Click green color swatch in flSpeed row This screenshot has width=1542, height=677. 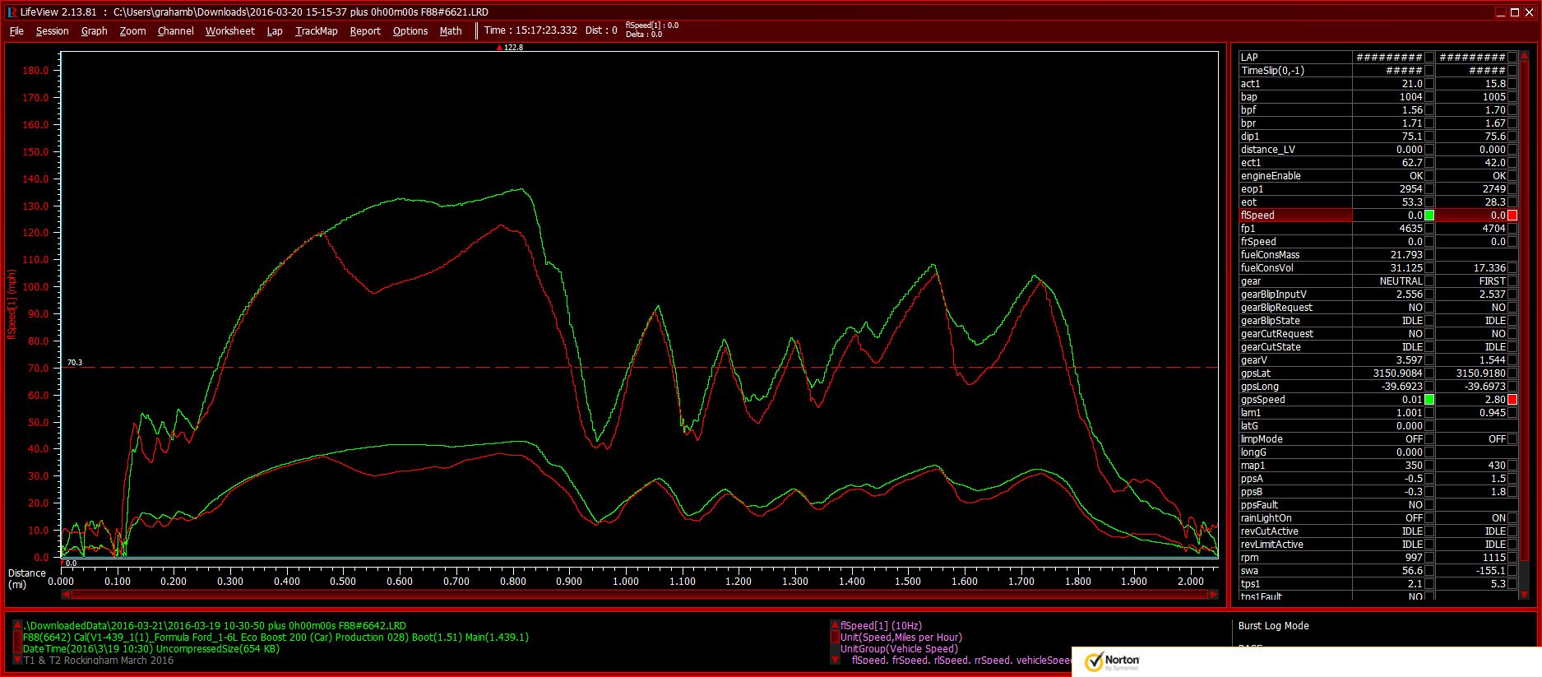point(1429,216)
